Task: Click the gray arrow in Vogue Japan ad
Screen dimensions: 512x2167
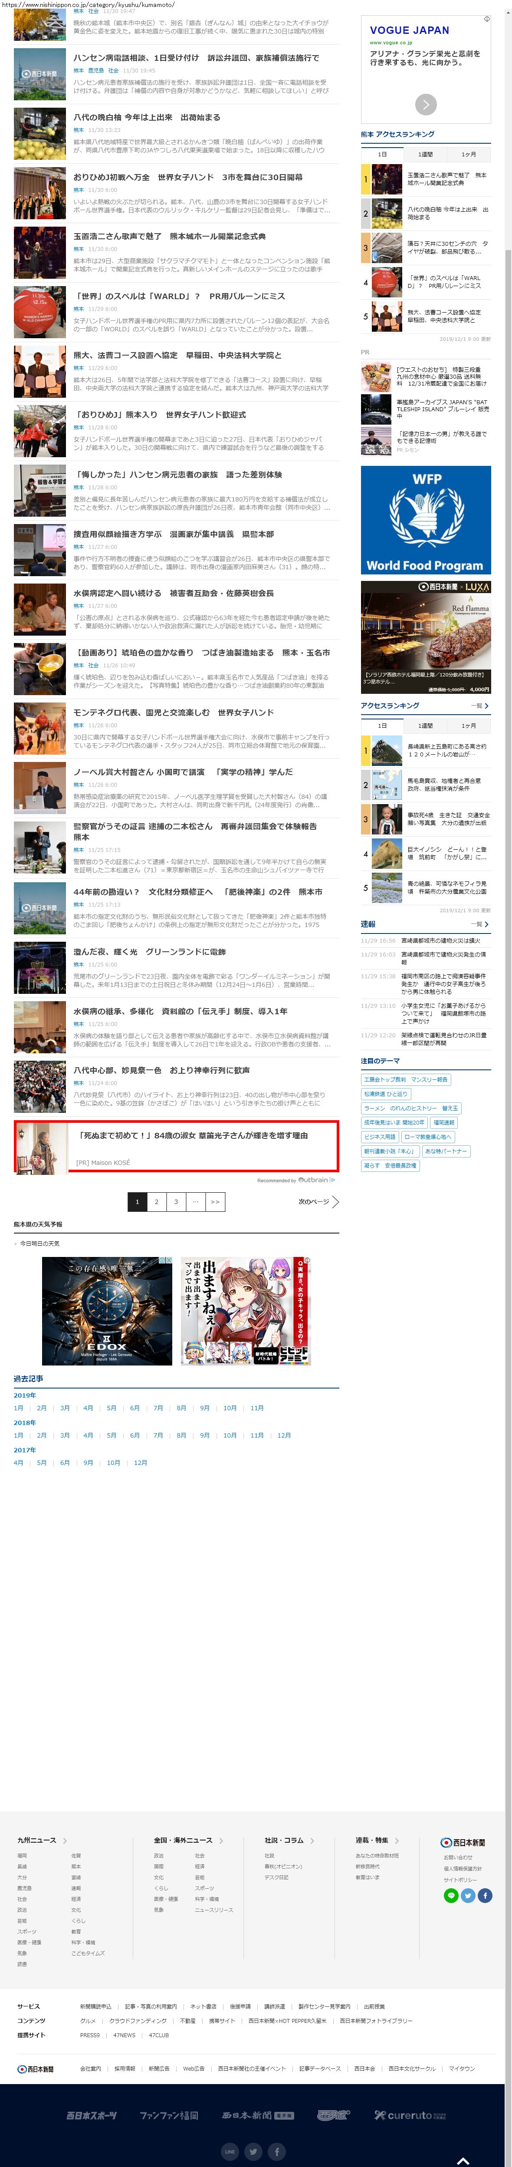Action: [x=425, y=103]
